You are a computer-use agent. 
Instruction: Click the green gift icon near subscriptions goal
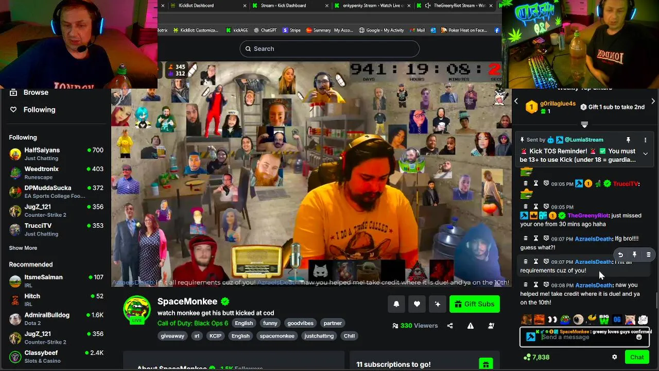pos(485,364)
